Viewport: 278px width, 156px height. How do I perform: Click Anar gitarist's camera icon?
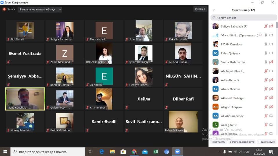[271, 125]
